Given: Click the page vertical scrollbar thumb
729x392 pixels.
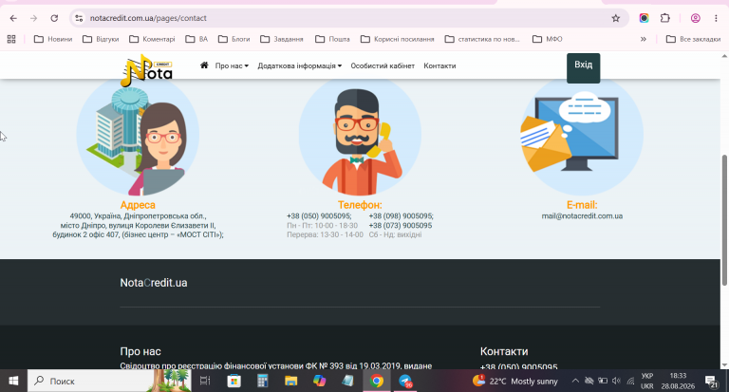Looking at the screenshot, I should [724, 220].
